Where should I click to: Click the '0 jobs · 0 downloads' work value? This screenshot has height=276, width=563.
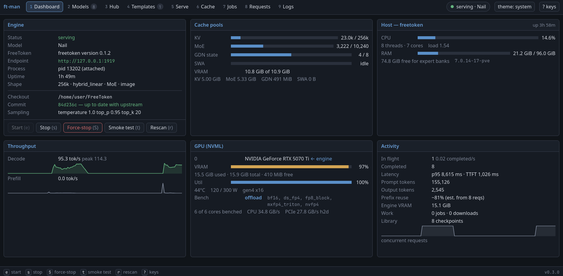pyautogui.click(x=455, y=213)
